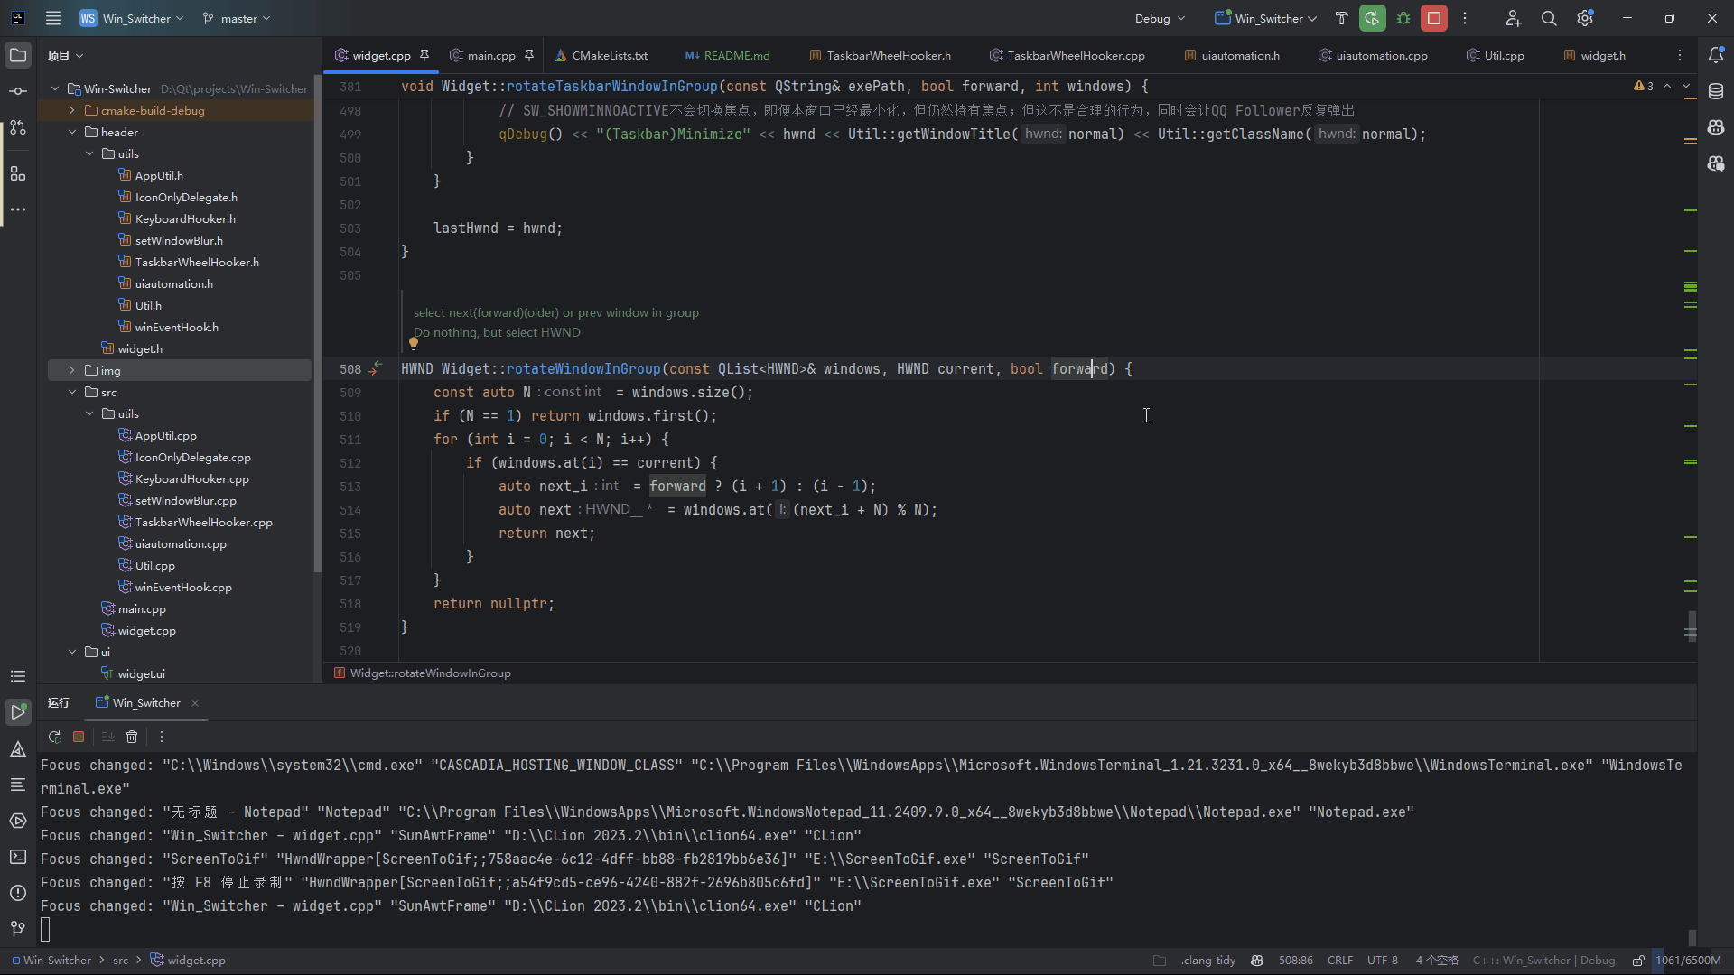Click the Build hammer icon
Viewport: 1734px width, 975px height.
tap(1341, 18)
